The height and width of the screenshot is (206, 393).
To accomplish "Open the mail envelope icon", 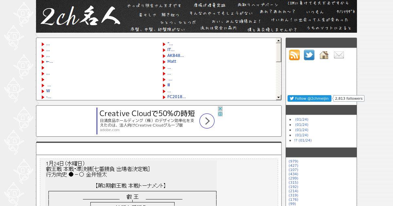I will click(x=339, y=55).
